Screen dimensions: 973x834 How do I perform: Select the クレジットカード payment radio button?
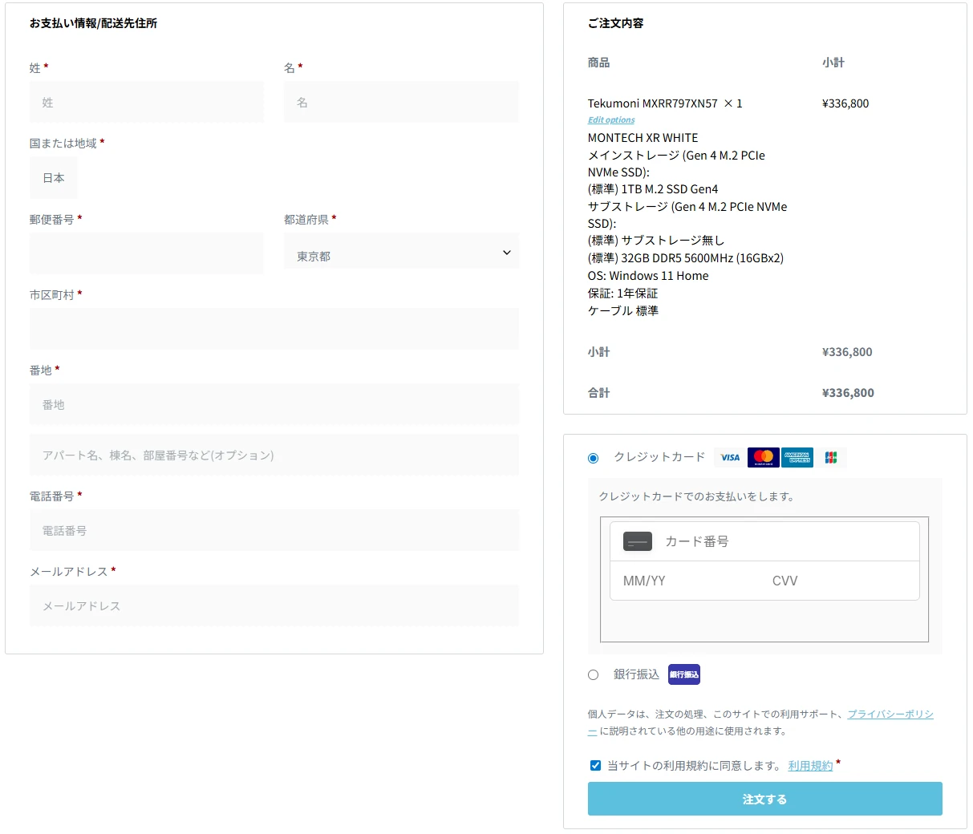click(x=593, y=458)
